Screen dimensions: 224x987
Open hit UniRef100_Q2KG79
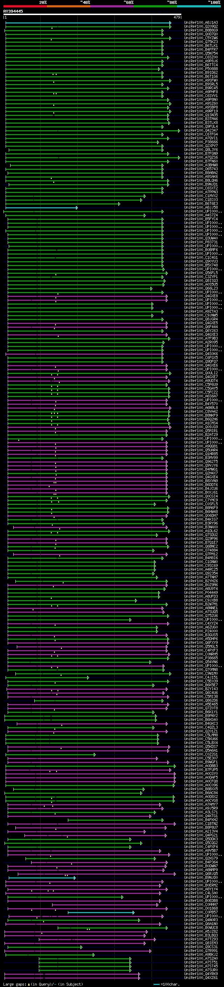[x=201, y=858]
